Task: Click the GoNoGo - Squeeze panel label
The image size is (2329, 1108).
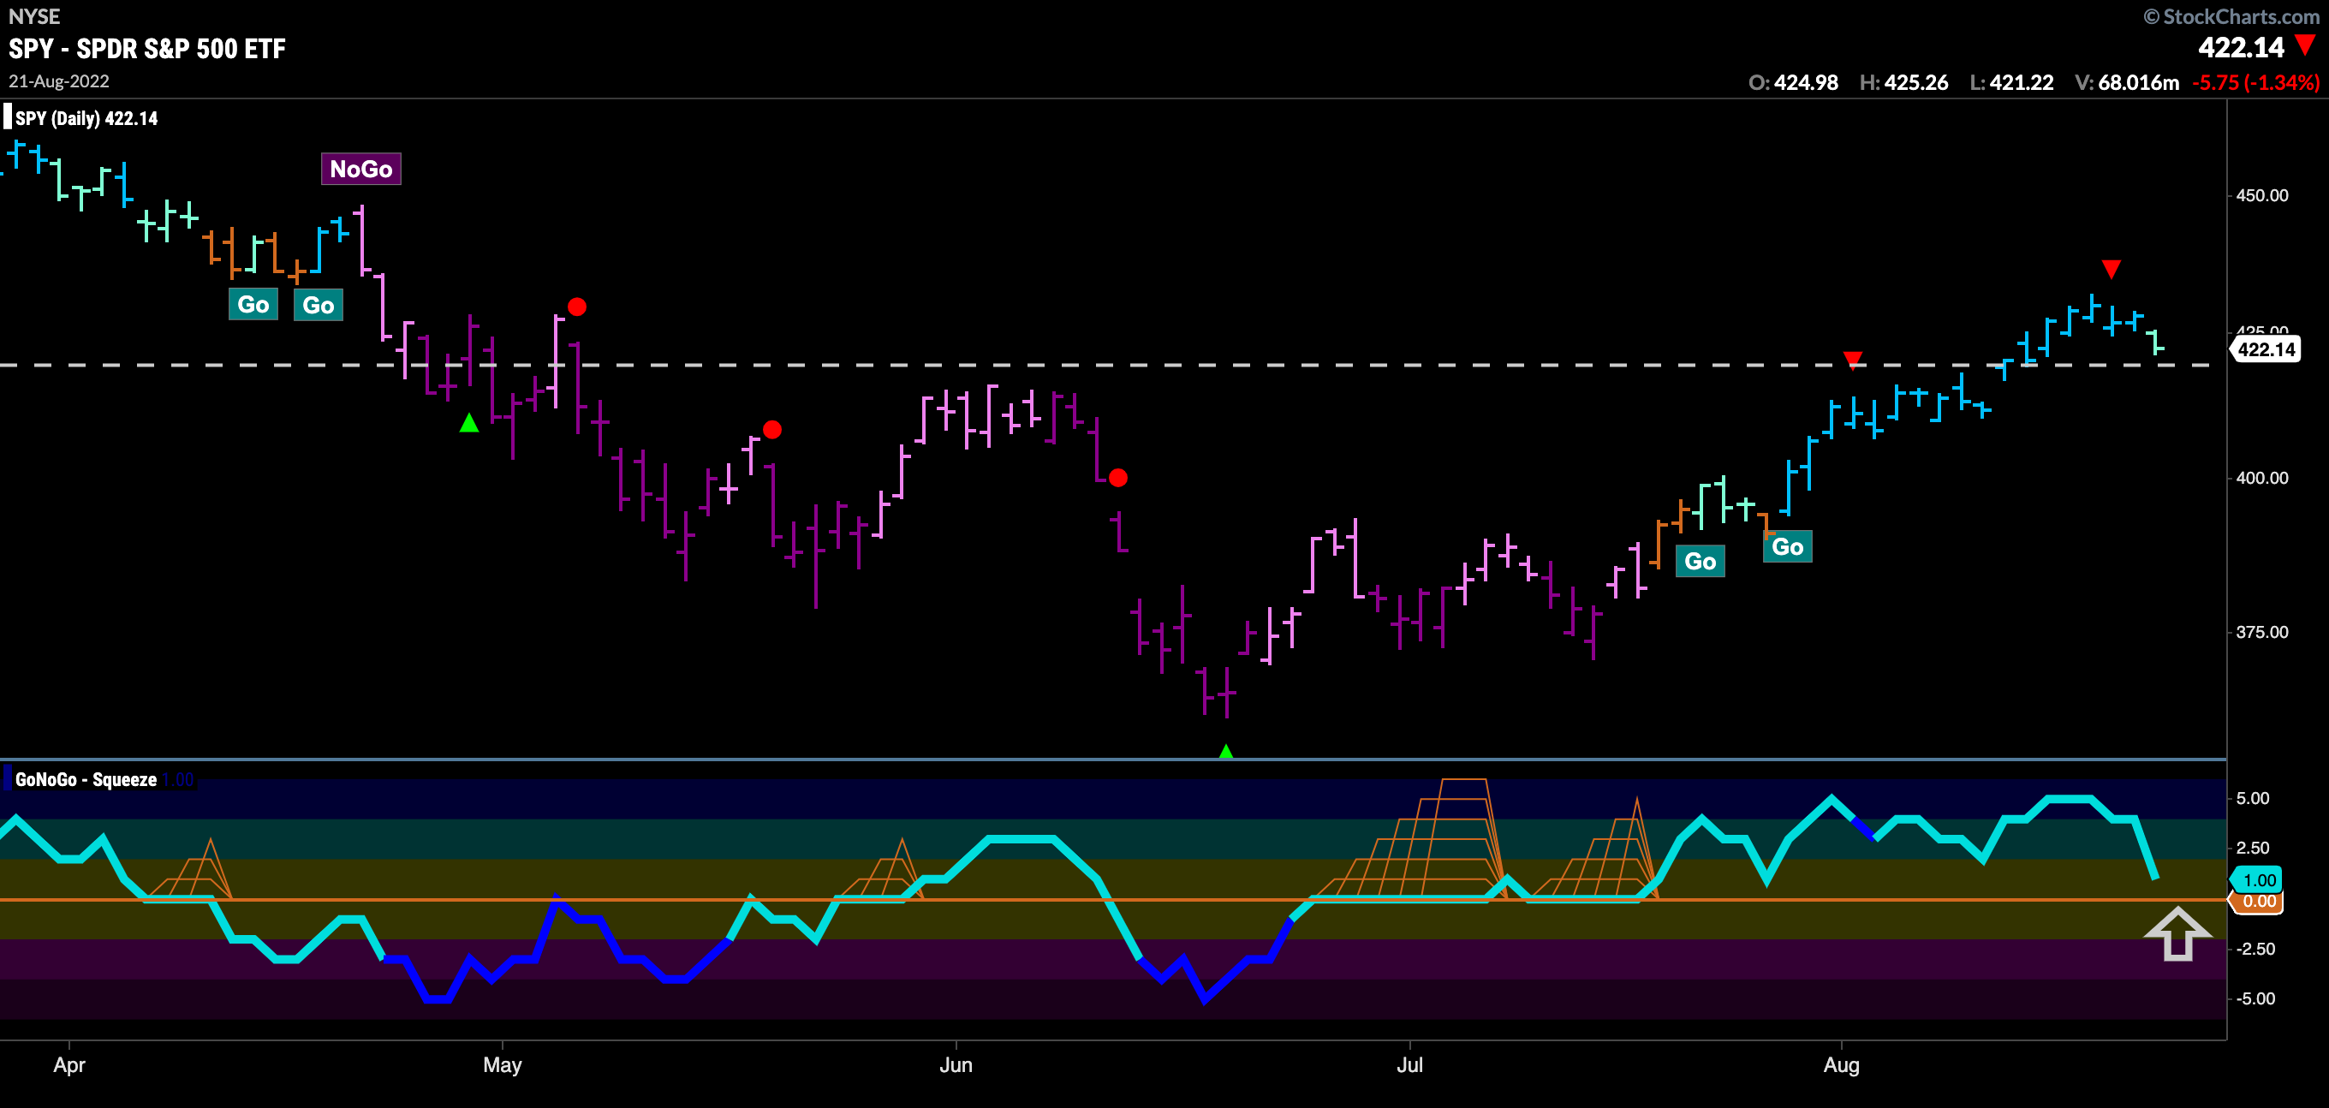Action: coord(86,780)
